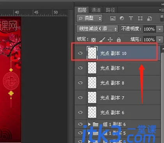Select layer name 光点 副本 6
This screenshot has width=164, height=143.
point(112,113)
